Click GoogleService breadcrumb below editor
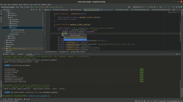Image resolution: width=183 pixels, height=102 pixels. click(x=64, y=52)
